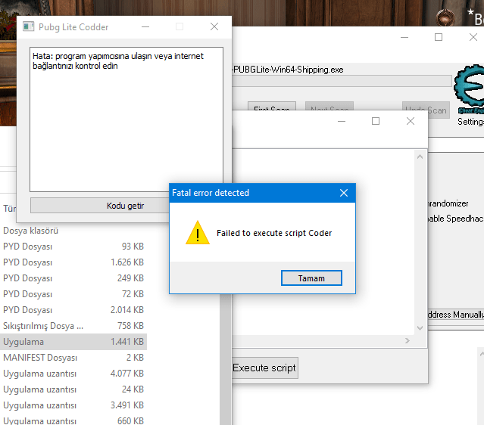Click the randomizer option text in Cheat Engine
The image size is (484, 425).
[448, 203]
